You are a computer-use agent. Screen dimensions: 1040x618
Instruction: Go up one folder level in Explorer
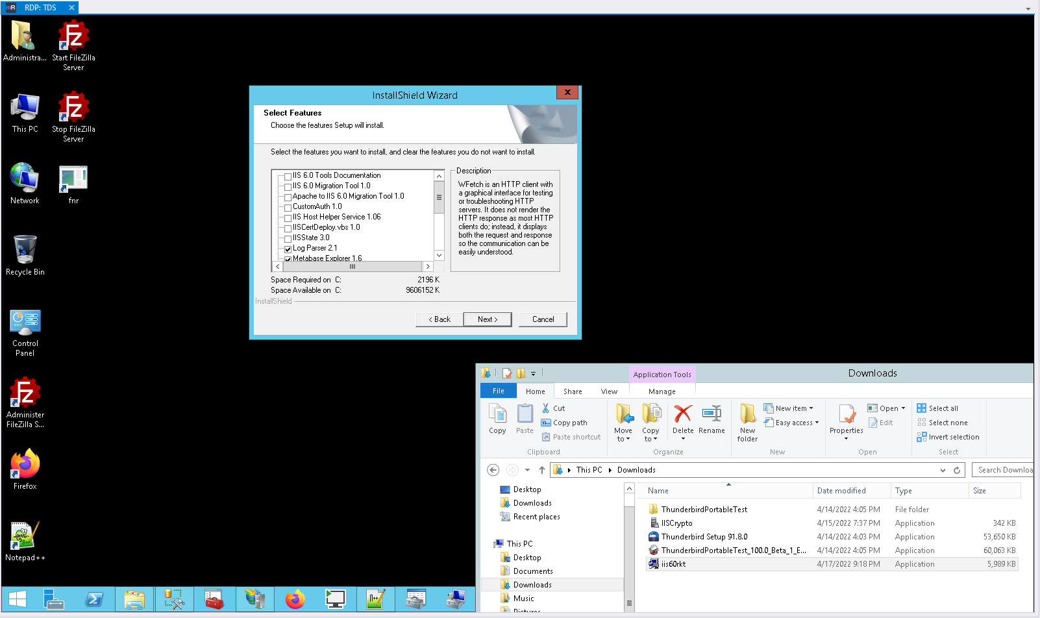[542, 470]
